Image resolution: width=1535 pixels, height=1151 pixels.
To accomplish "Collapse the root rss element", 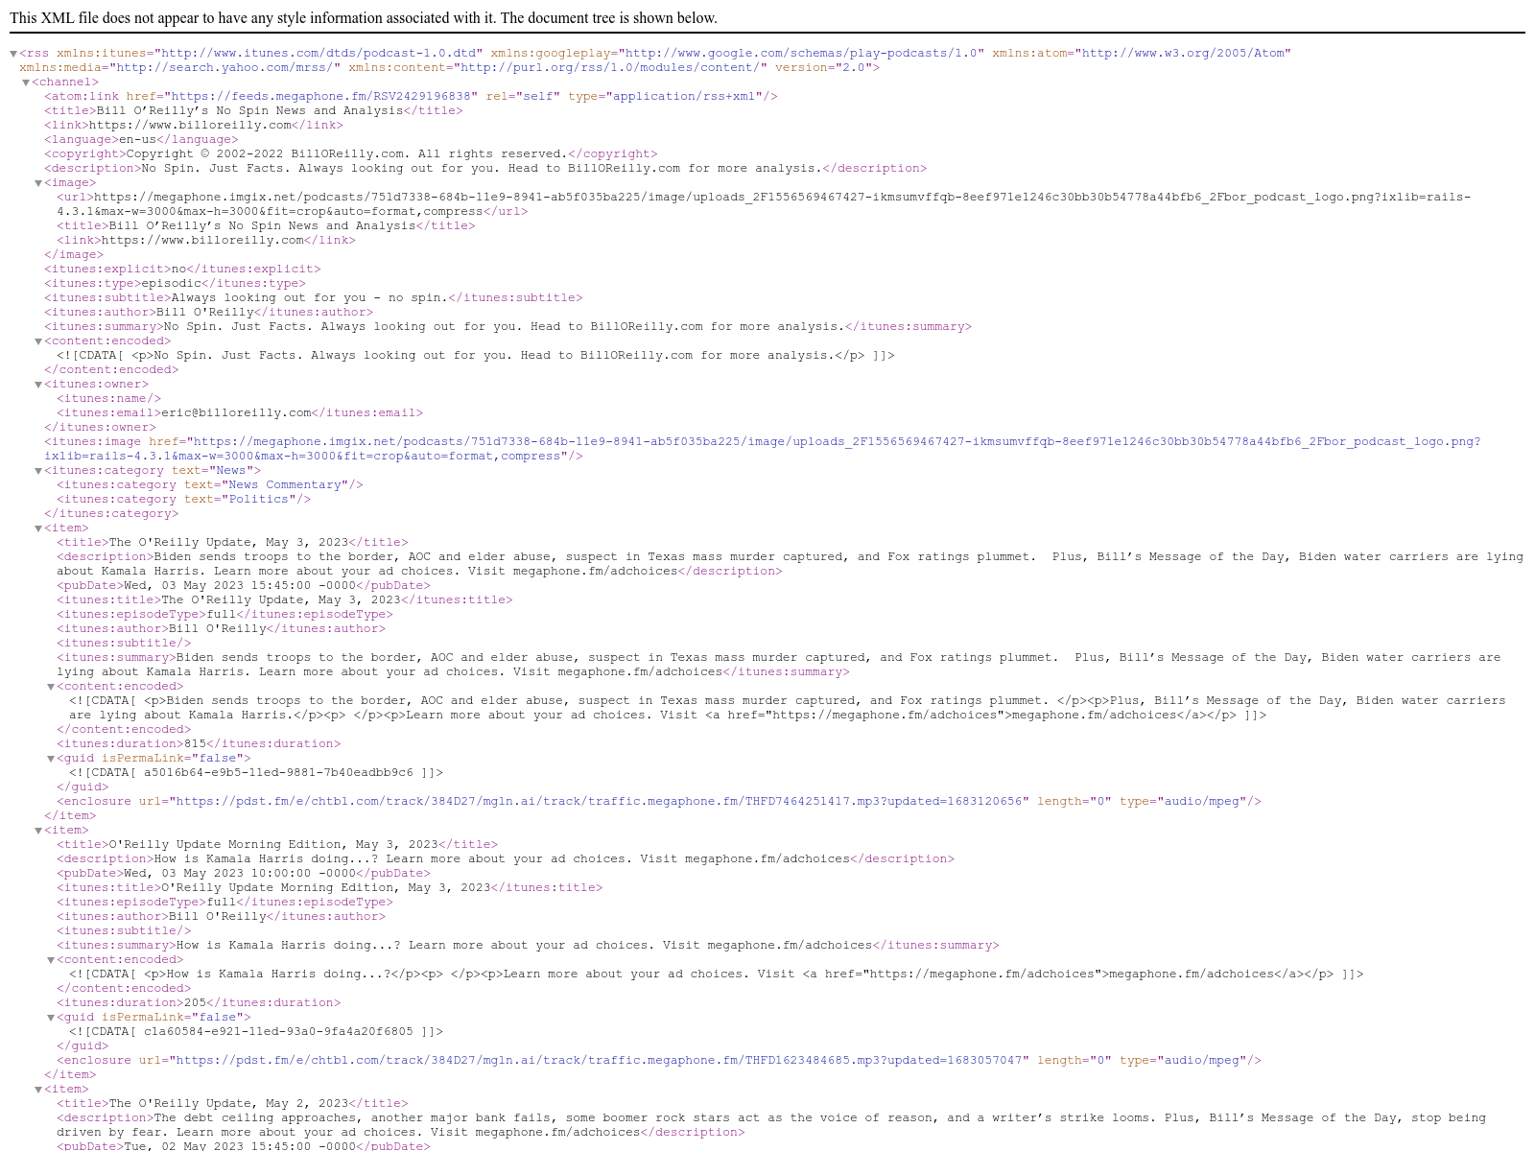I will (x=13, y=54).
